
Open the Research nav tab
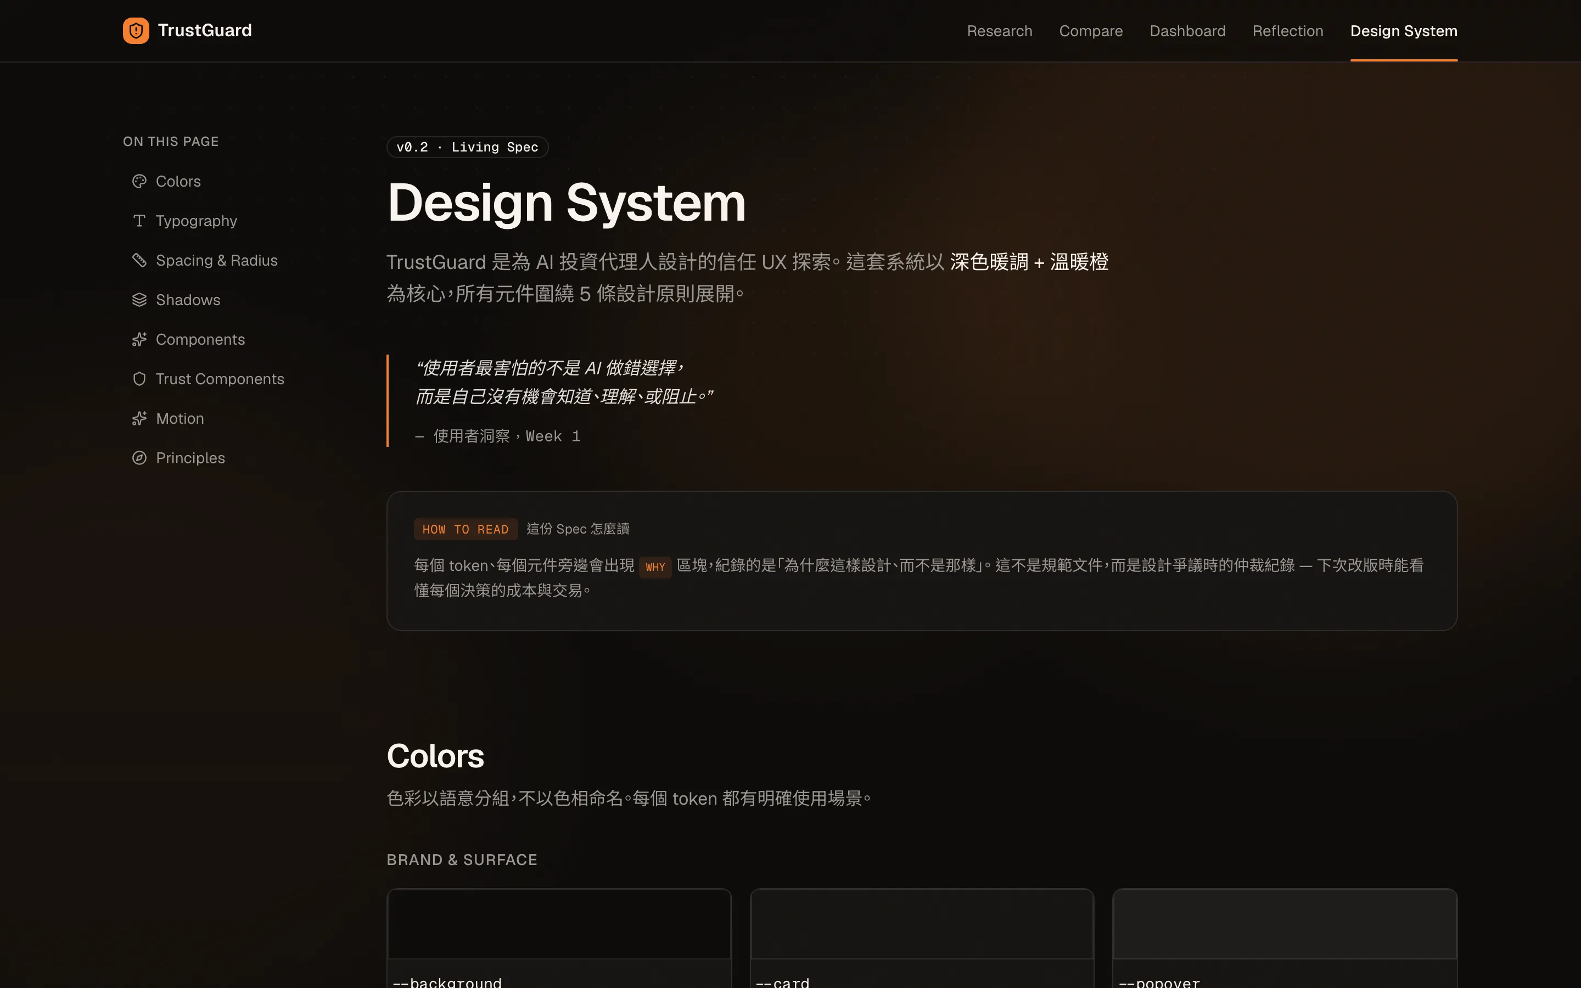(1000, 31)
